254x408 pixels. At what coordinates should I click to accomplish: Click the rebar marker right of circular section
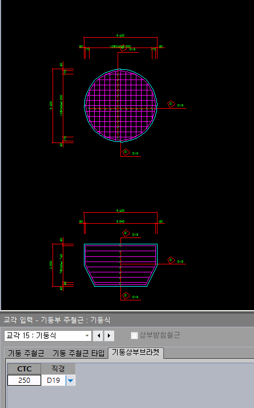[171, 104]
